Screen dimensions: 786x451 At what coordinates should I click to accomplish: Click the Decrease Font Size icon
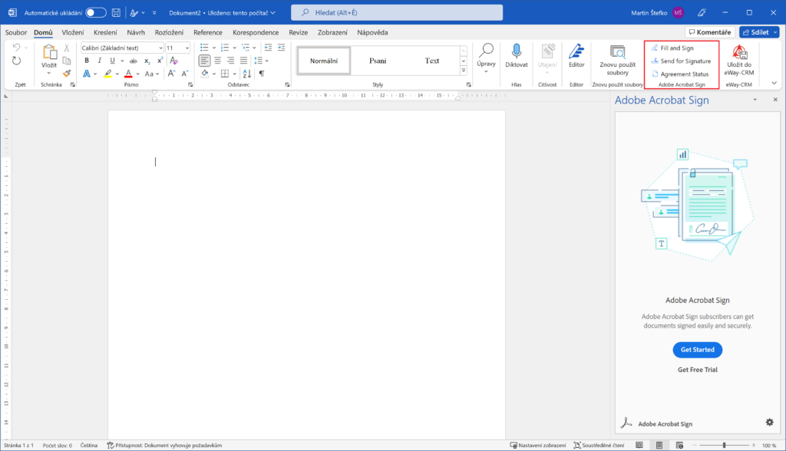[x=184, y=74]
